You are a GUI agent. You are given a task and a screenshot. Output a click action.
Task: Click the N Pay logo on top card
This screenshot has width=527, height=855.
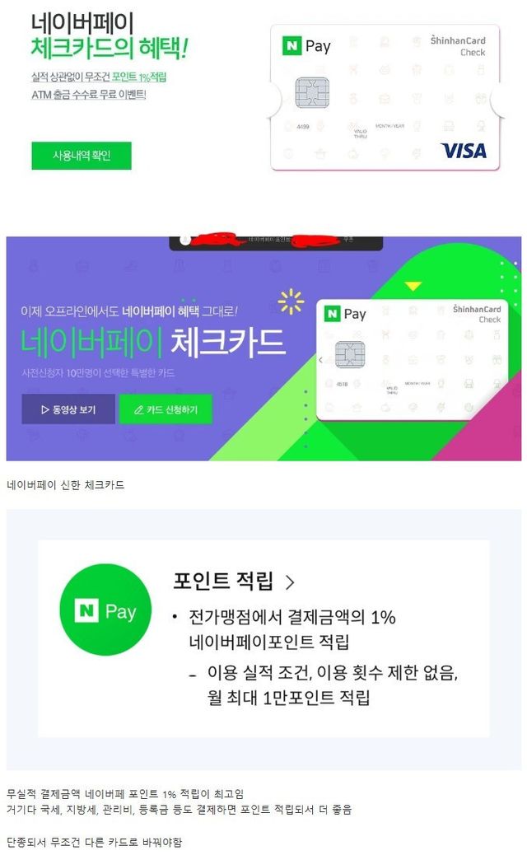click(306, 46)
